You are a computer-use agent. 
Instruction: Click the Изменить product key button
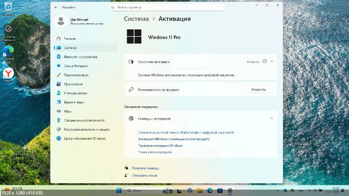click(x=258, y=90)
